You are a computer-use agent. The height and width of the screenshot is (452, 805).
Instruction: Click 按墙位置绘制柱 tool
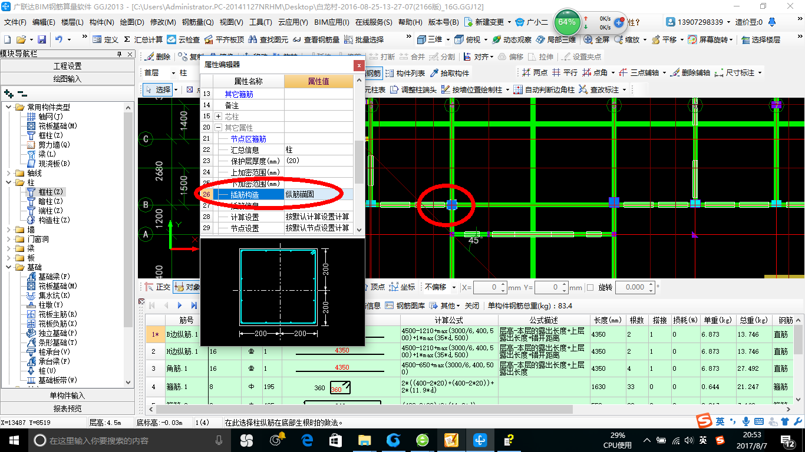[471, 89]
